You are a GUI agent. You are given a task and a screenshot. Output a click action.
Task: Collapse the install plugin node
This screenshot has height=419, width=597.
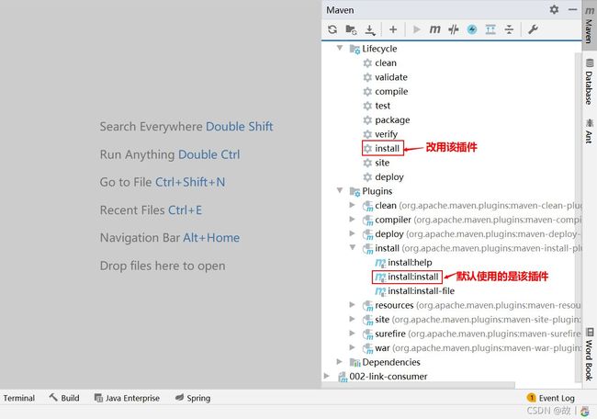click(x=353, y=247)
